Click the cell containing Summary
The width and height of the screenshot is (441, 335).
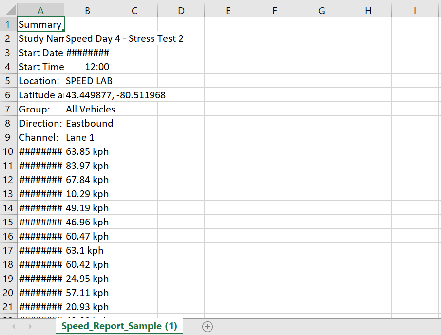40,24
